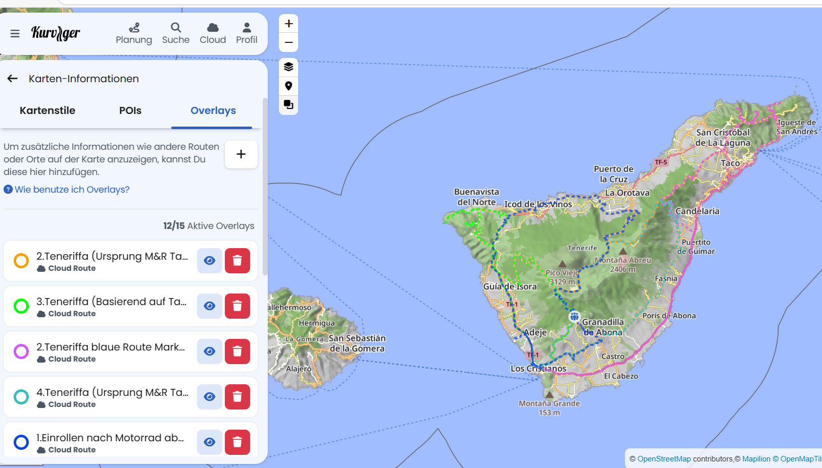822x468 pixels.
Task: Go back from Karten-Informationen
Action: (13, 79)
